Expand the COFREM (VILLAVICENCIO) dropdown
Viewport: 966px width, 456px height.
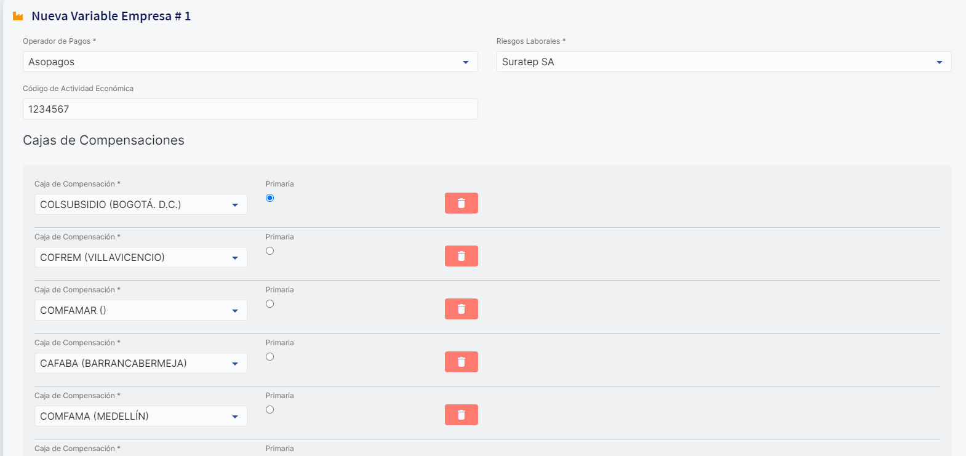[x=141, y=257]
